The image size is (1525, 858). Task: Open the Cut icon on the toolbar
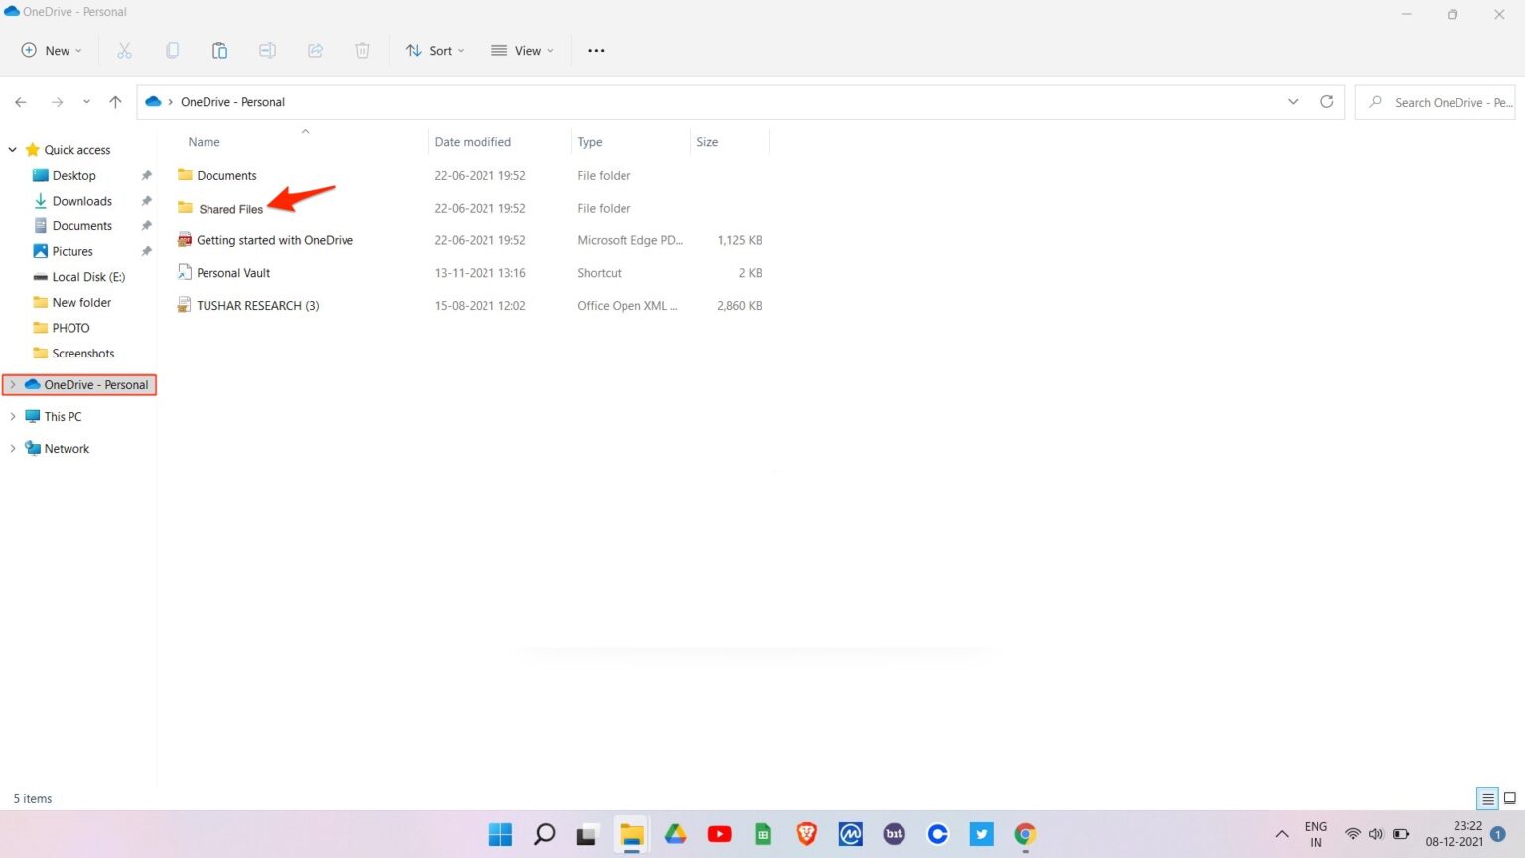click(124, 50)
